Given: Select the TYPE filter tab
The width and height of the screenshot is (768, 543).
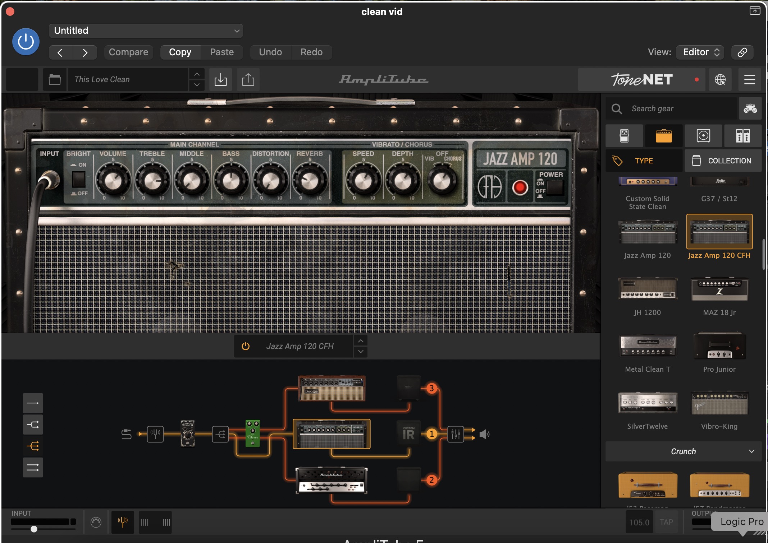Looking at the screenshot, I should (x=644, y=161).
